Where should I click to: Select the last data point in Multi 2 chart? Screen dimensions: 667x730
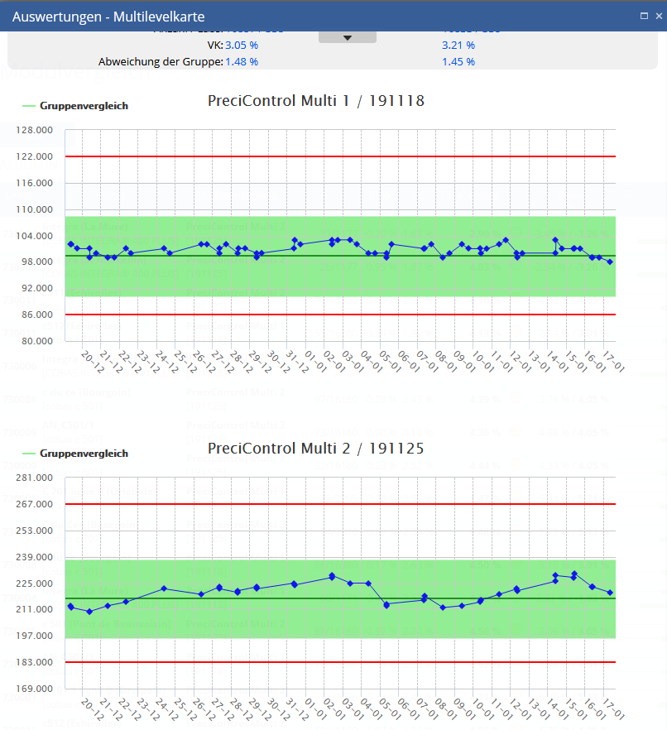[x=610, y=593]
